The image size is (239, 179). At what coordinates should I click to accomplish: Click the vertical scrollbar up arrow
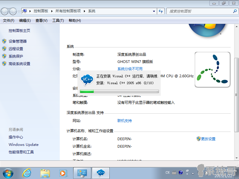[x=237, y=27]
